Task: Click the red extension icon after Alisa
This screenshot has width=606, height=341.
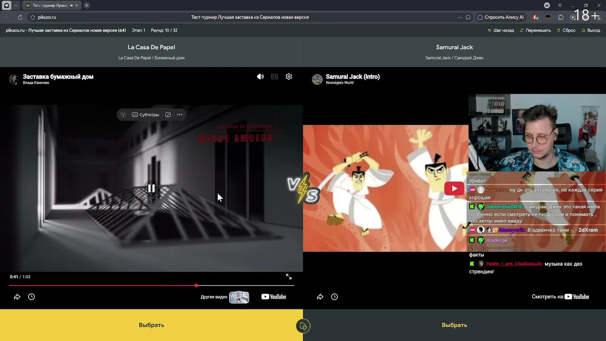Action: [535, 17]
